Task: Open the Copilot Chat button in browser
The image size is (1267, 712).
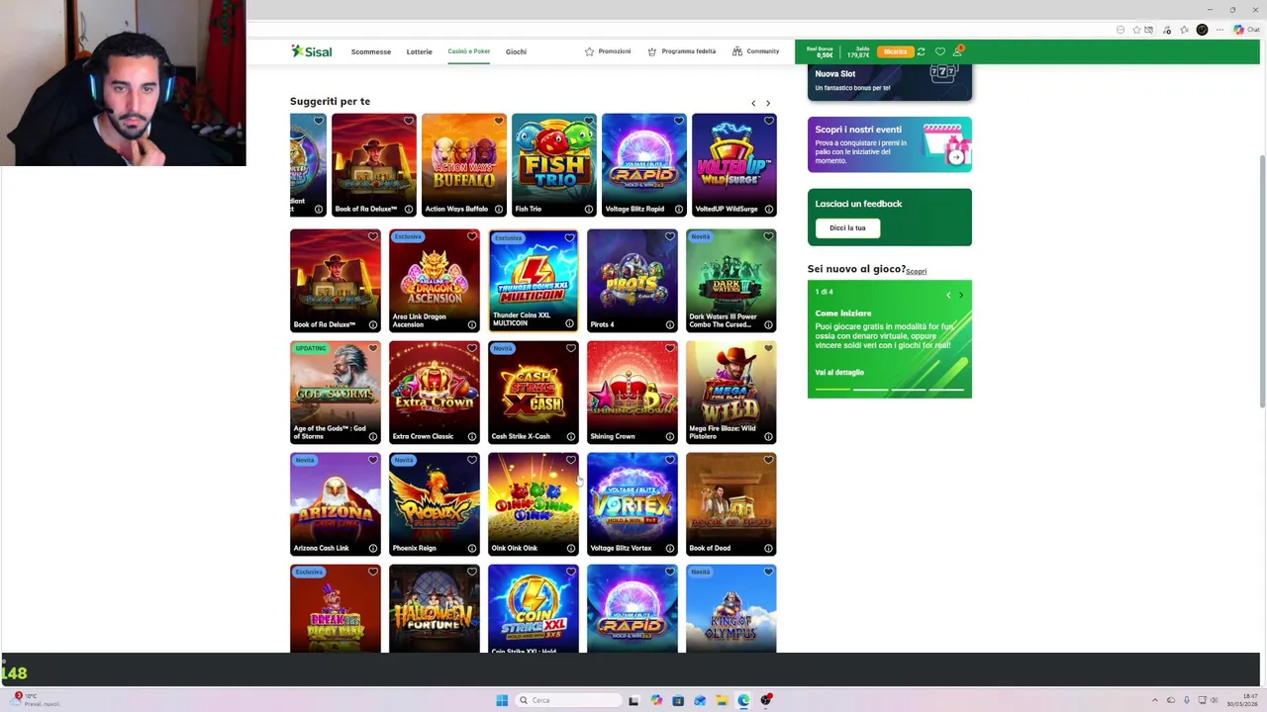Action: [1245, 30]
